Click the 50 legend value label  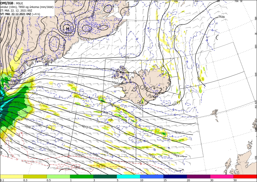(x=235, y=180)
